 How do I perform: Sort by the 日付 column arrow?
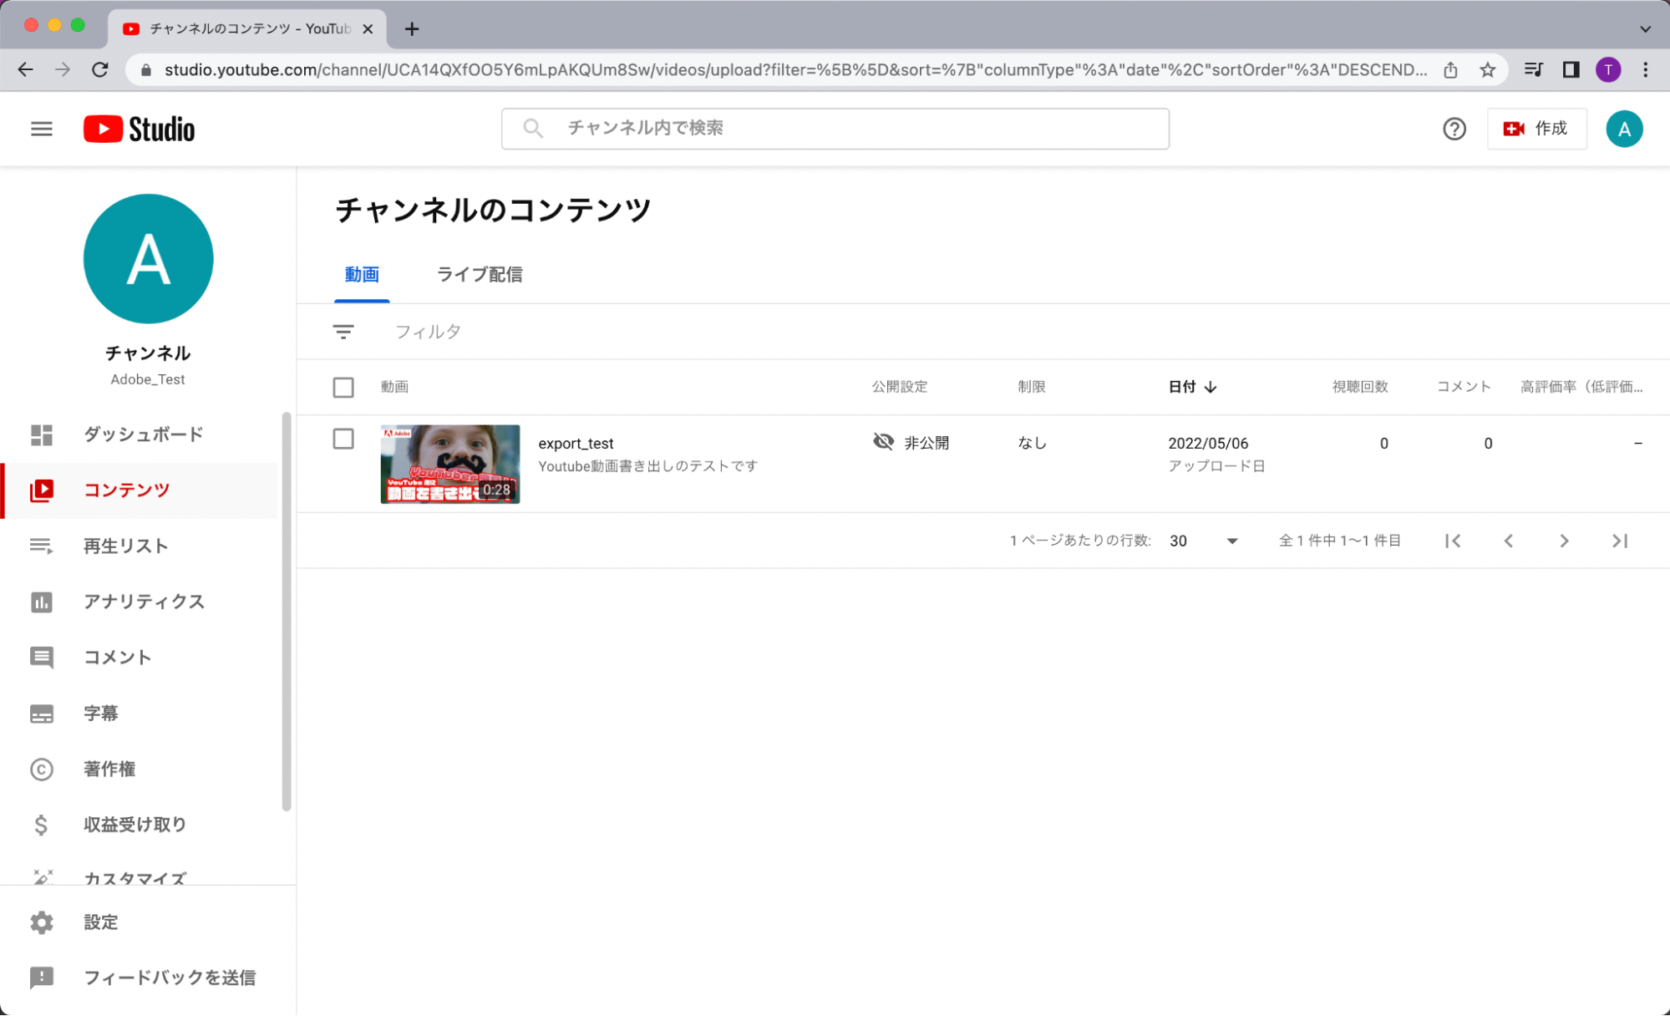[x=1210, y=387]
